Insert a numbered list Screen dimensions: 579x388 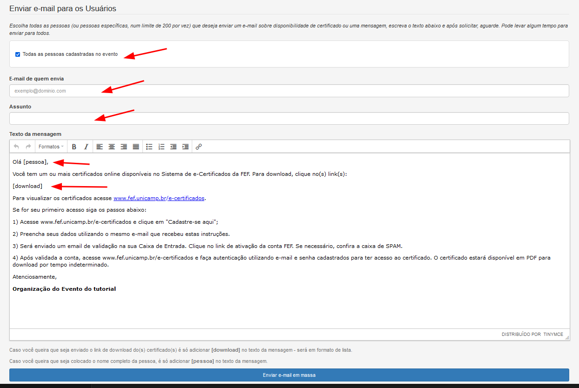(162, 147)
